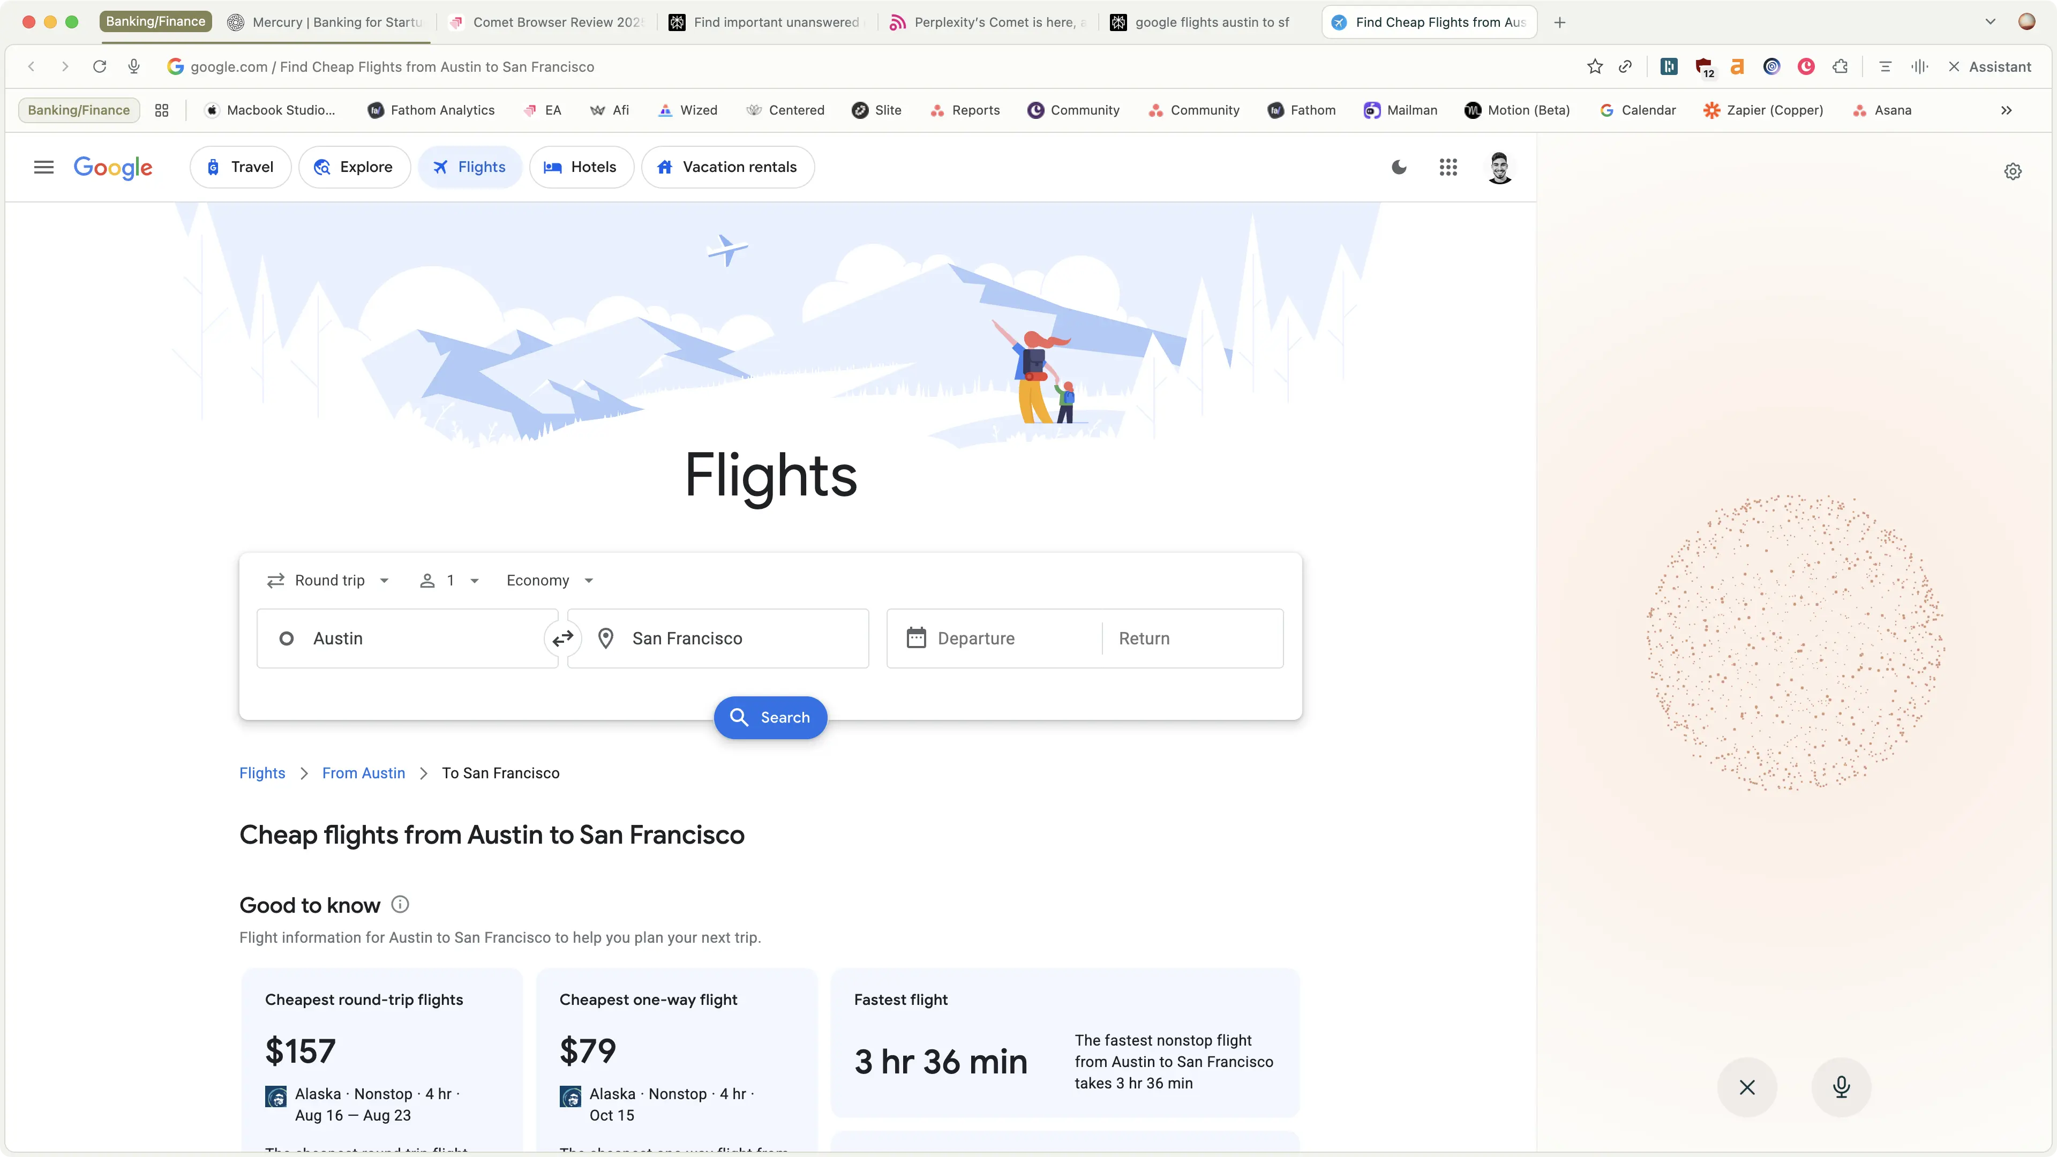Swap the Austin and San Francisco locations
2057x1157 pixels.
pos(563,639)
